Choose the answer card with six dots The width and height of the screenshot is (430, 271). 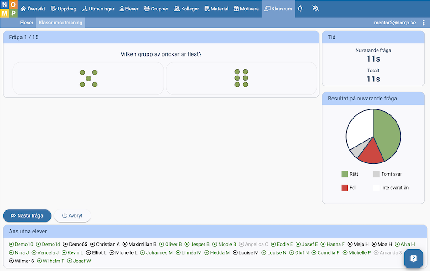click(x=241, y=78)
